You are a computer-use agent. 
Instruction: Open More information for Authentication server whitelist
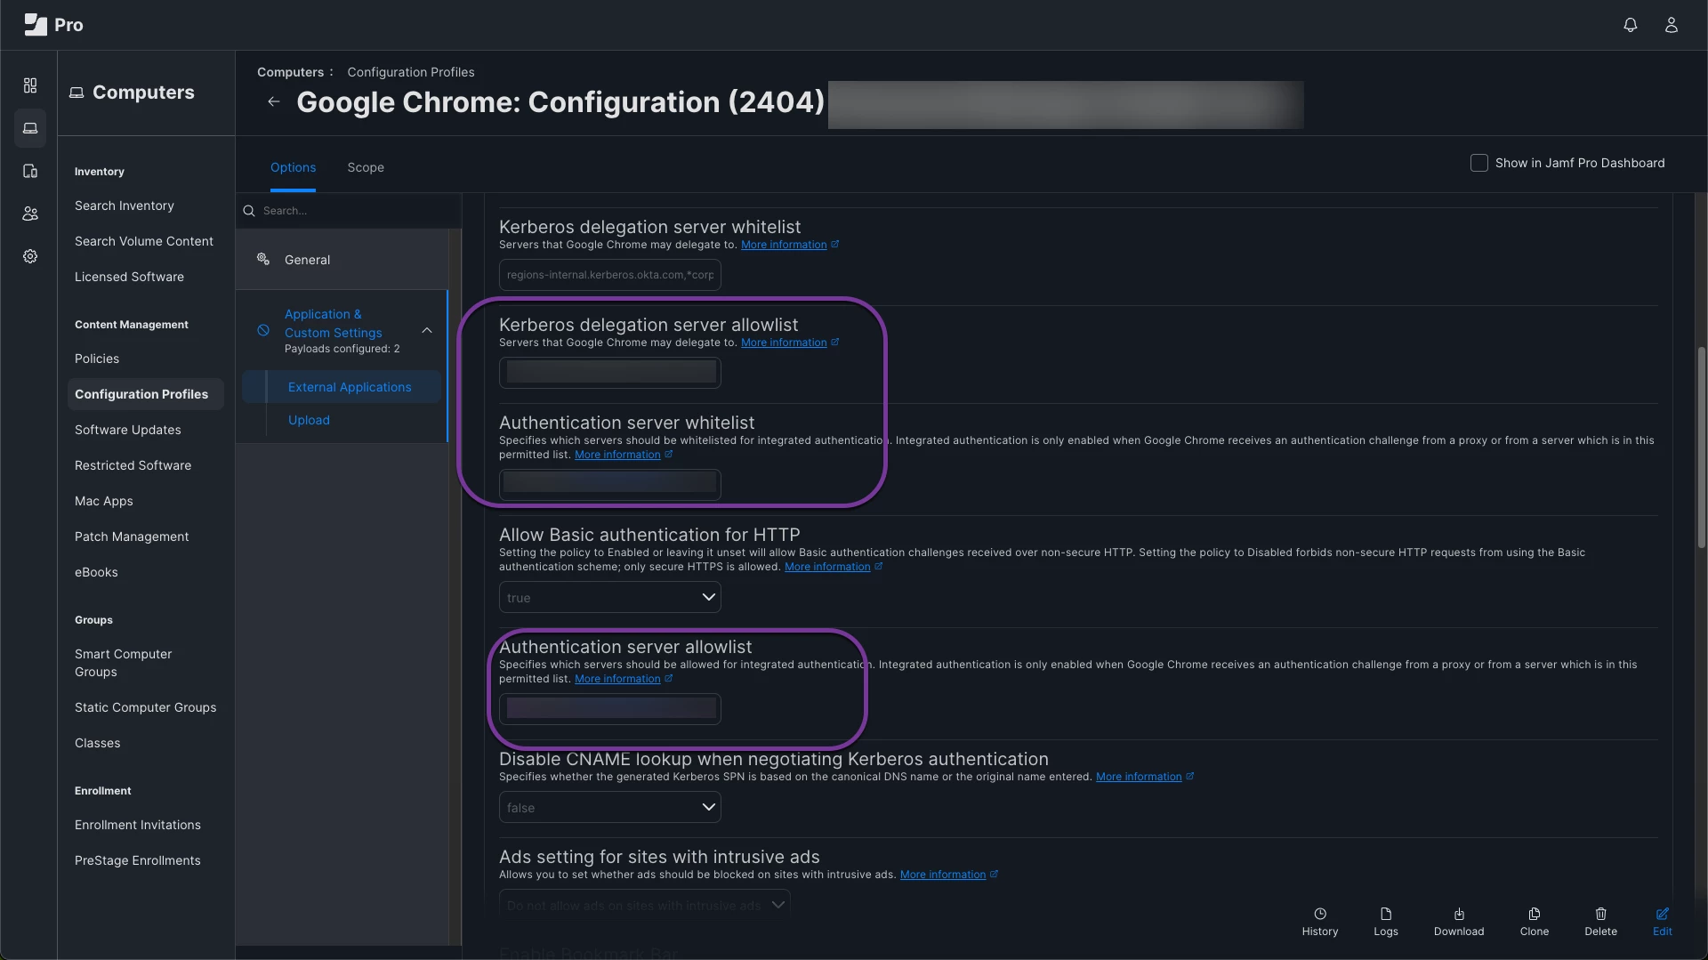[x=617, y=455]
